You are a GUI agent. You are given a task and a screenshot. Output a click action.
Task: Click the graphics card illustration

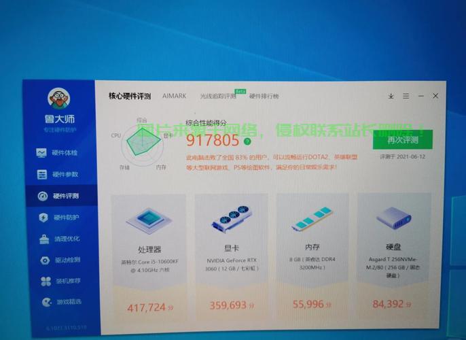pyautogui.click(x=232, y=218)
